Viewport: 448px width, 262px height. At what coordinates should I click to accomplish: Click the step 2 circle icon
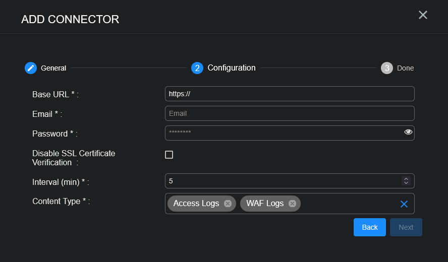[197, 68]
